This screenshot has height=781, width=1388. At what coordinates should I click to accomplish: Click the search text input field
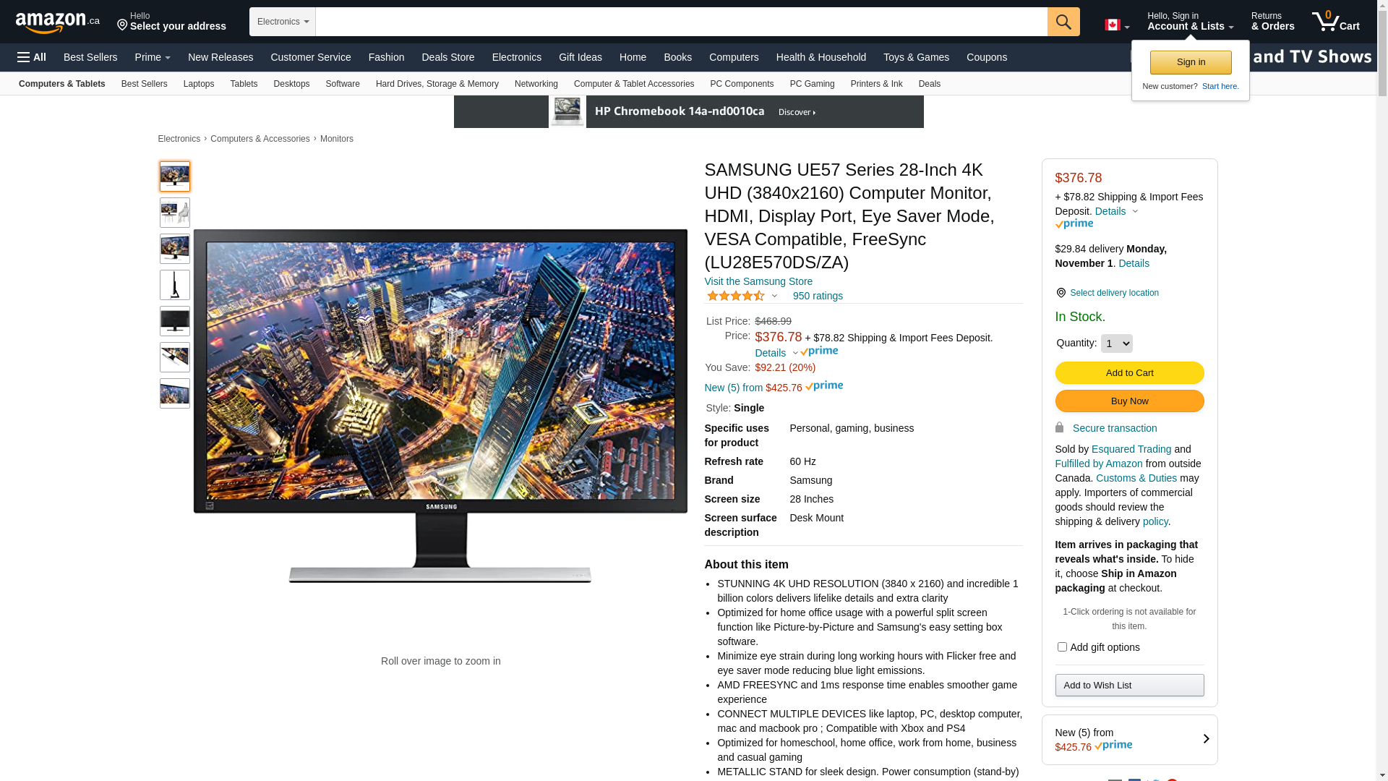point(680,22)
